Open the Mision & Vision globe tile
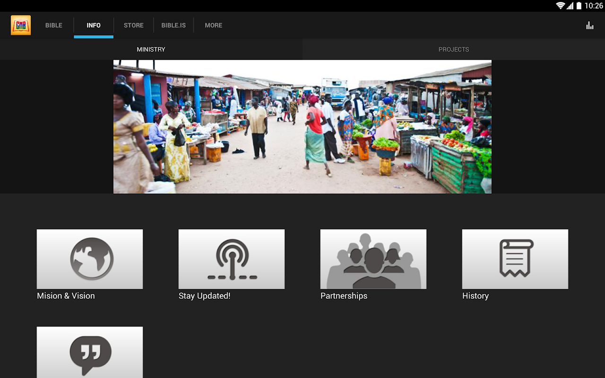This screenshot has width=605, height=378. [x=90, y=259]
